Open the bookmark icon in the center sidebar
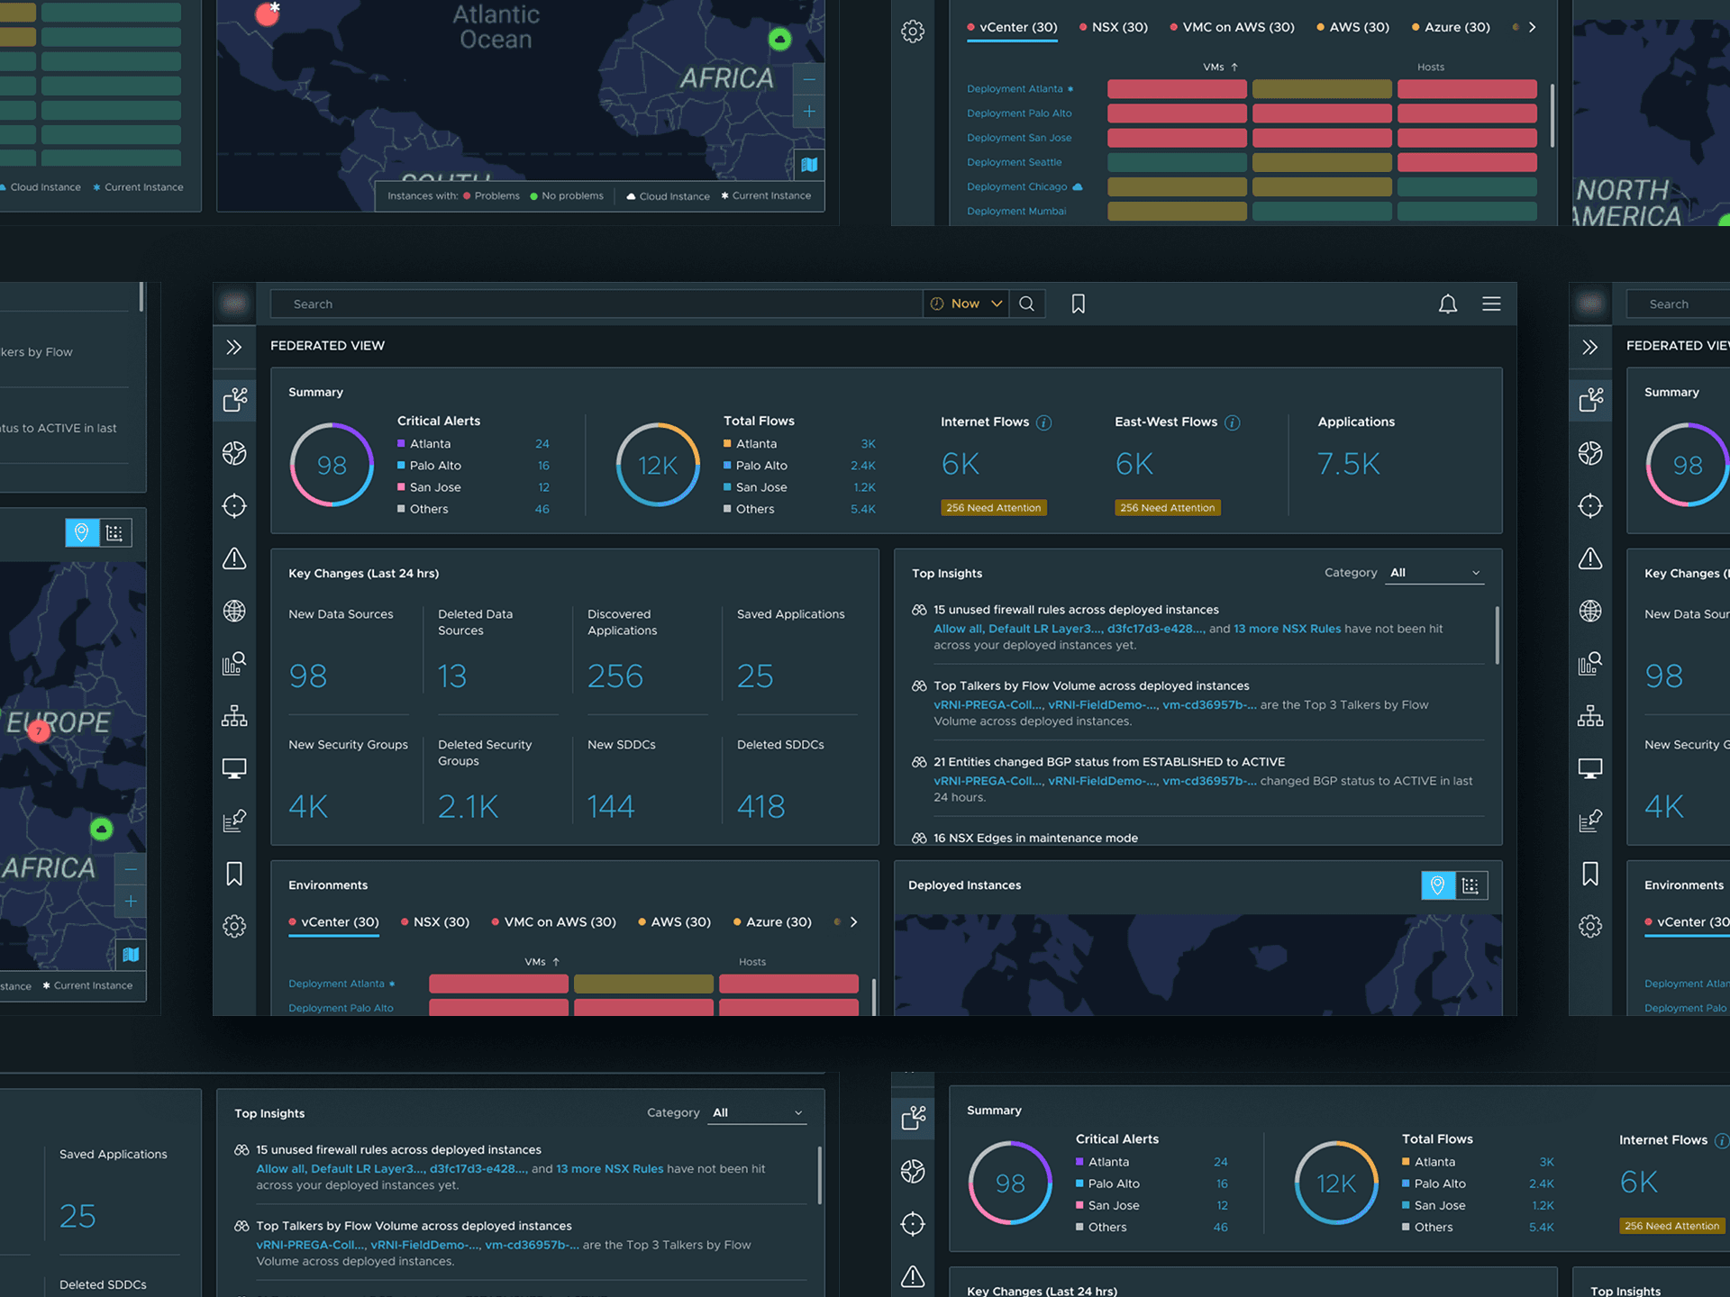1730x1297 pixels. click(x=234, y=874)
